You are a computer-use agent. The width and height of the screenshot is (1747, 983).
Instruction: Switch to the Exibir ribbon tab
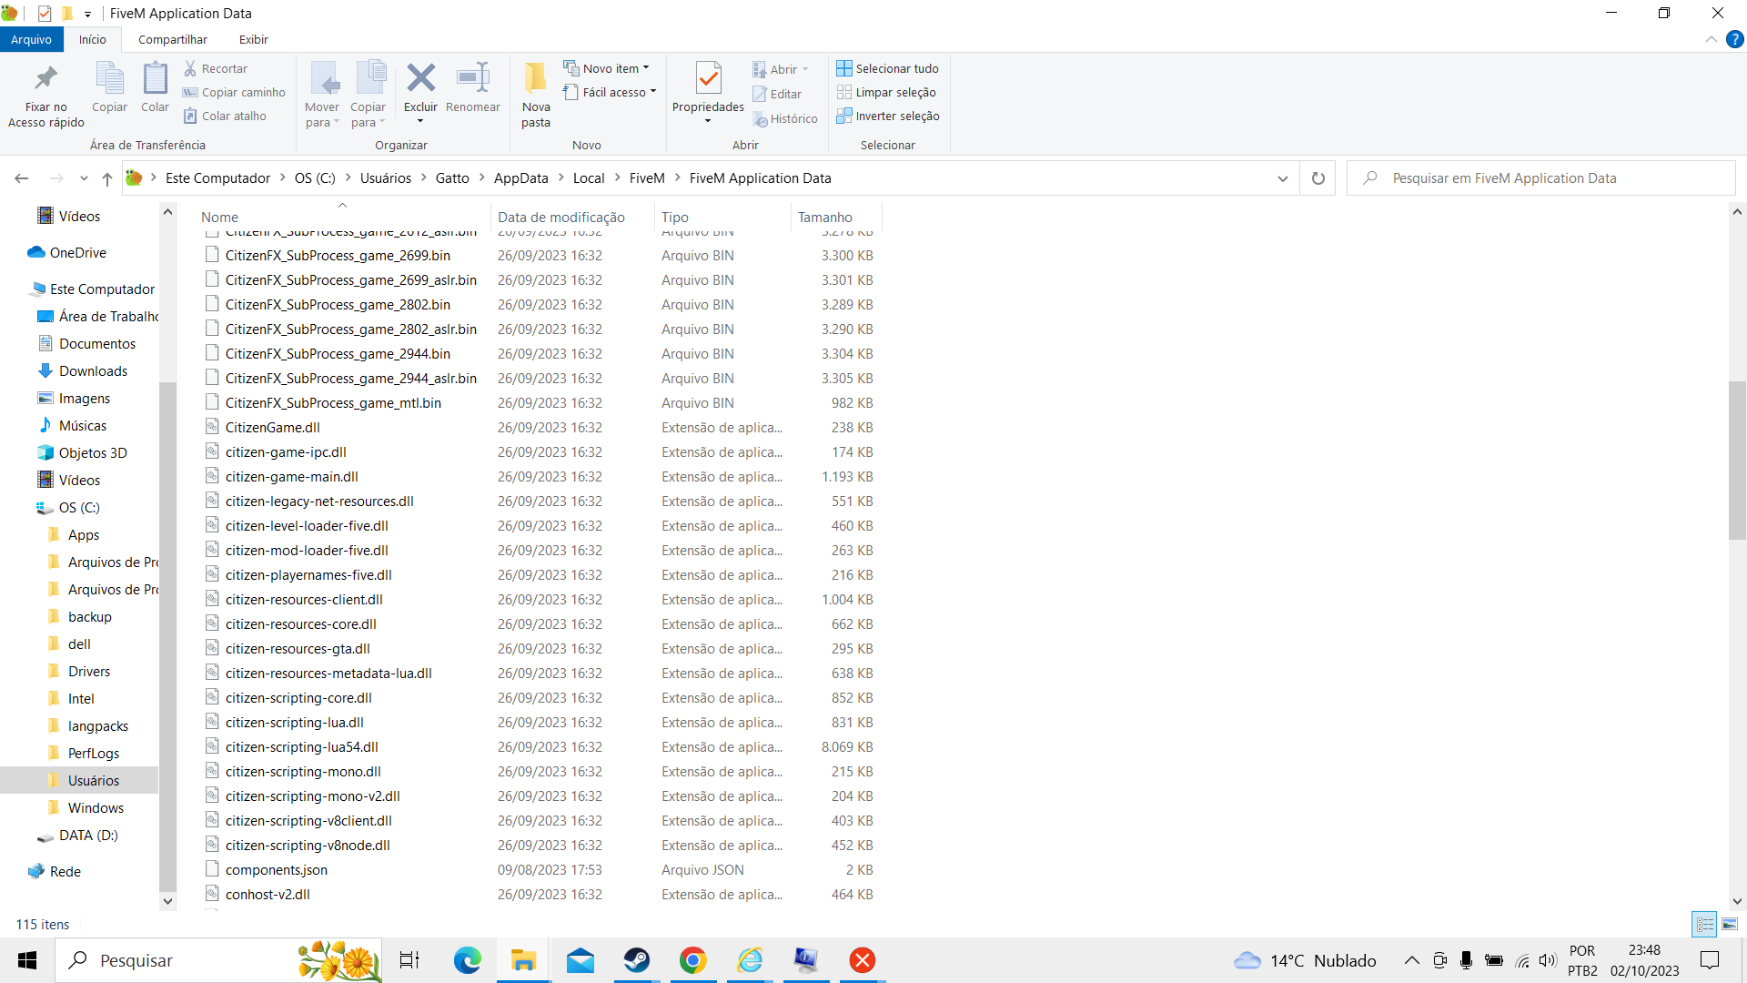(254, 39)
